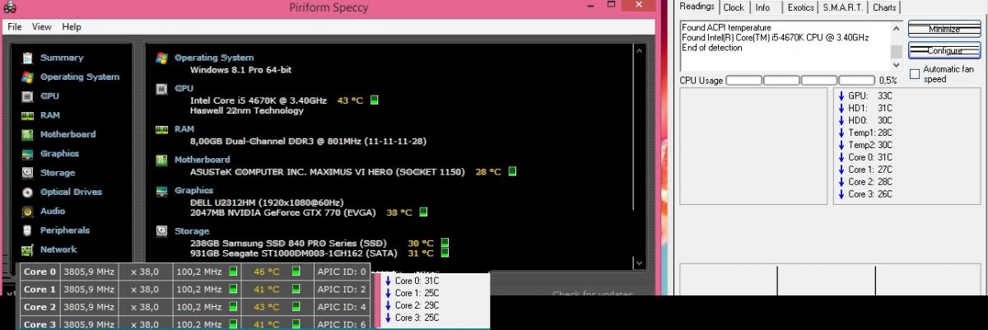988x330 pixels.
Task: Enable the Automatic fan speed checkbox
Action: click(x=915, y=74)
